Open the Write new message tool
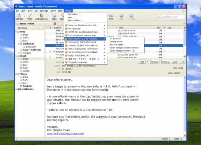 click(30, 16)
